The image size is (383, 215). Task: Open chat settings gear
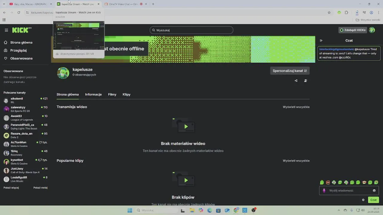coord(363,200)
